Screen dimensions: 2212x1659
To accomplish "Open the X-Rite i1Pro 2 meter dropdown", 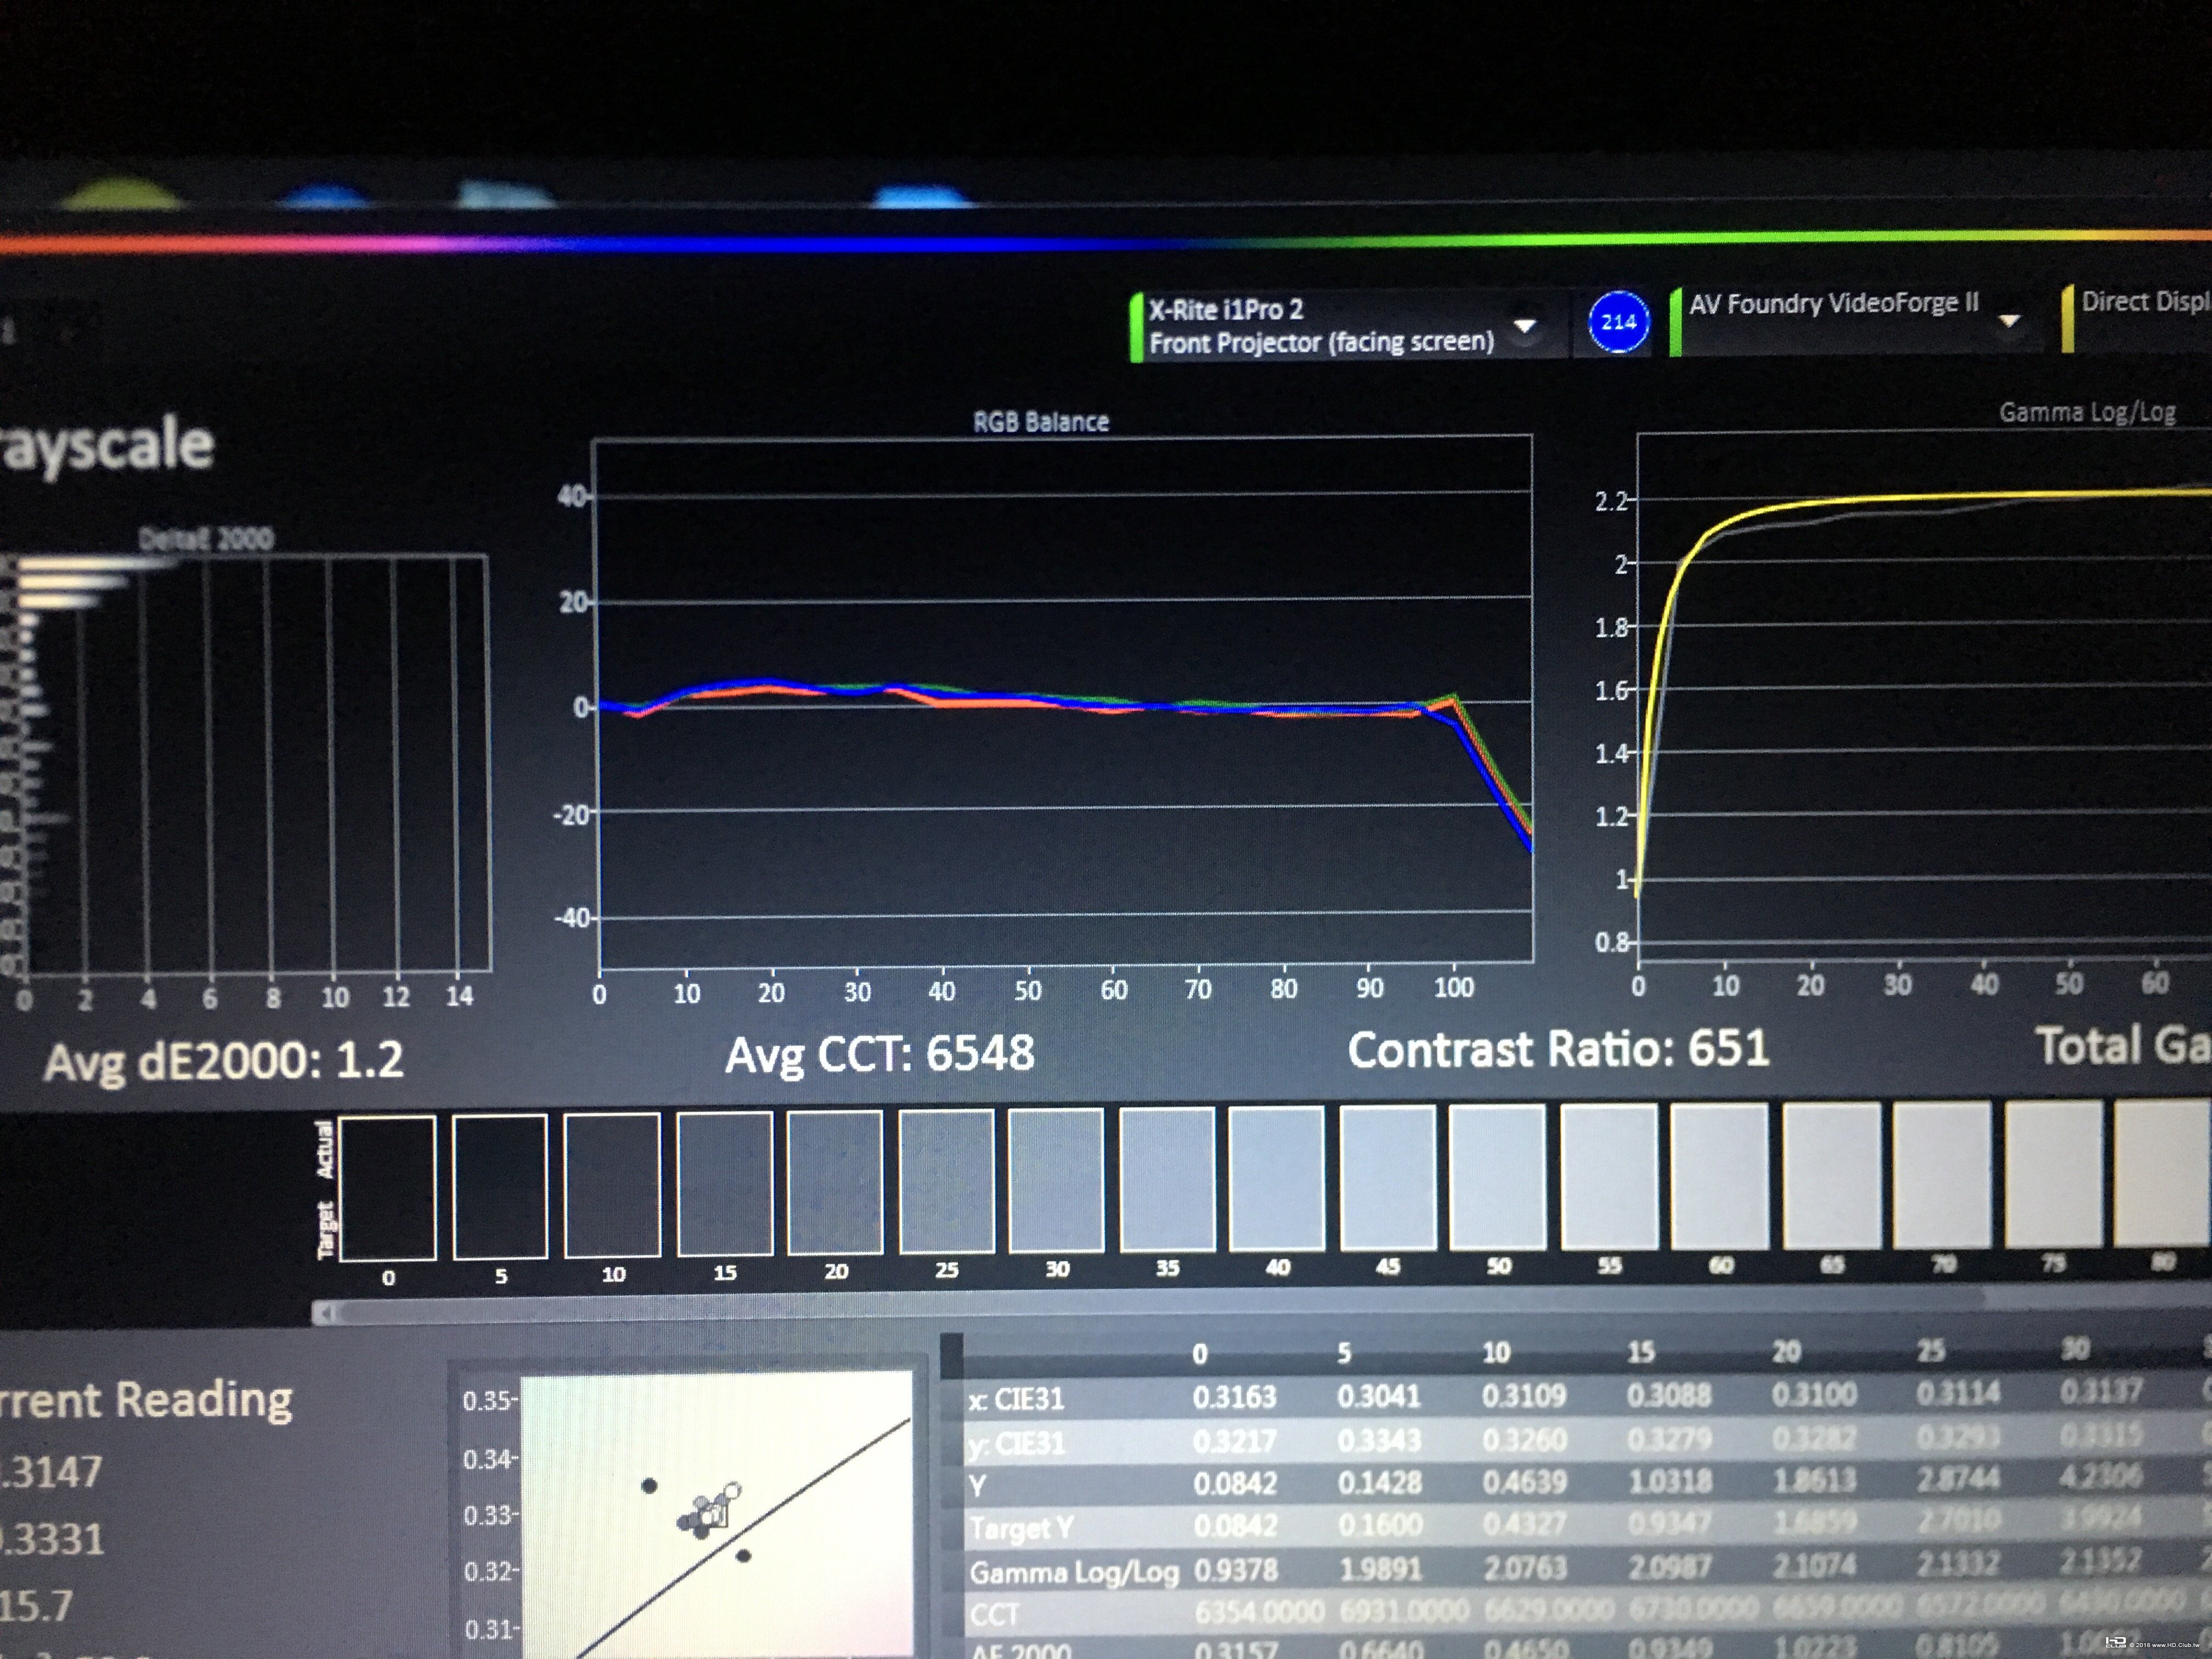I will click(x=1524, y=326).
